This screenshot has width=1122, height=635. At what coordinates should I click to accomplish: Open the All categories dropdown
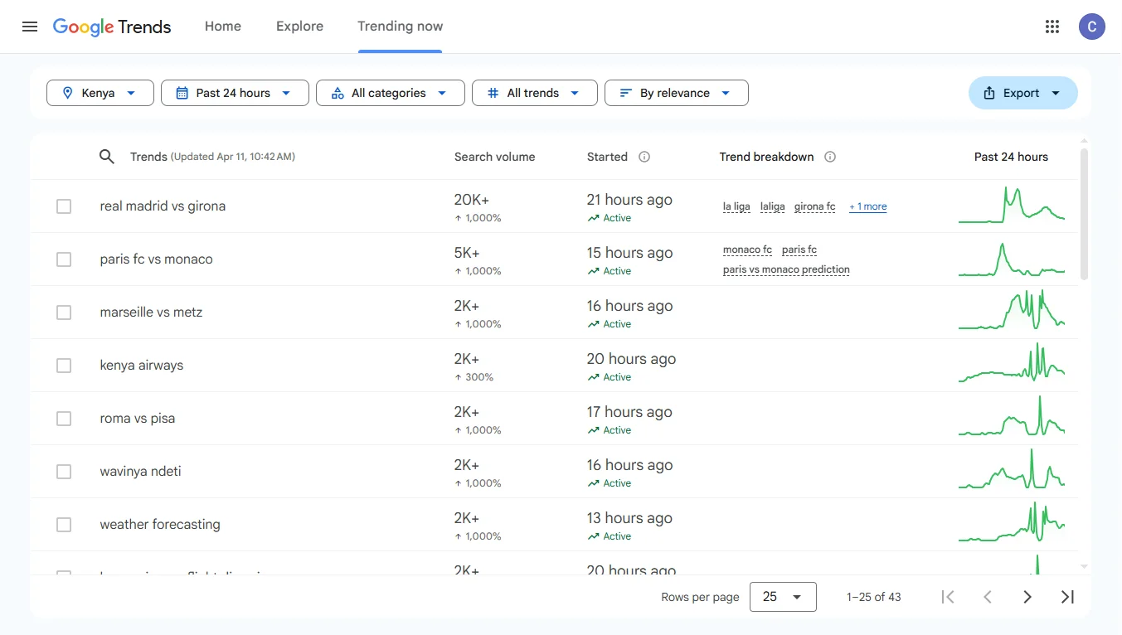tap(391, 93)
